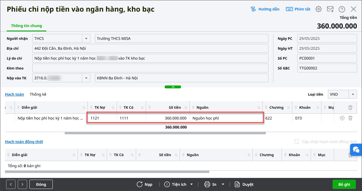Open the help question mark icon
The width and height of the screenshot is (362, 191).
(342, 9)
